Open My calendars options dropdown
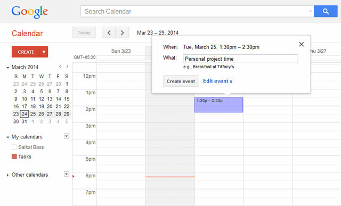This screenshot has width=341, height=206. point(67,136)
